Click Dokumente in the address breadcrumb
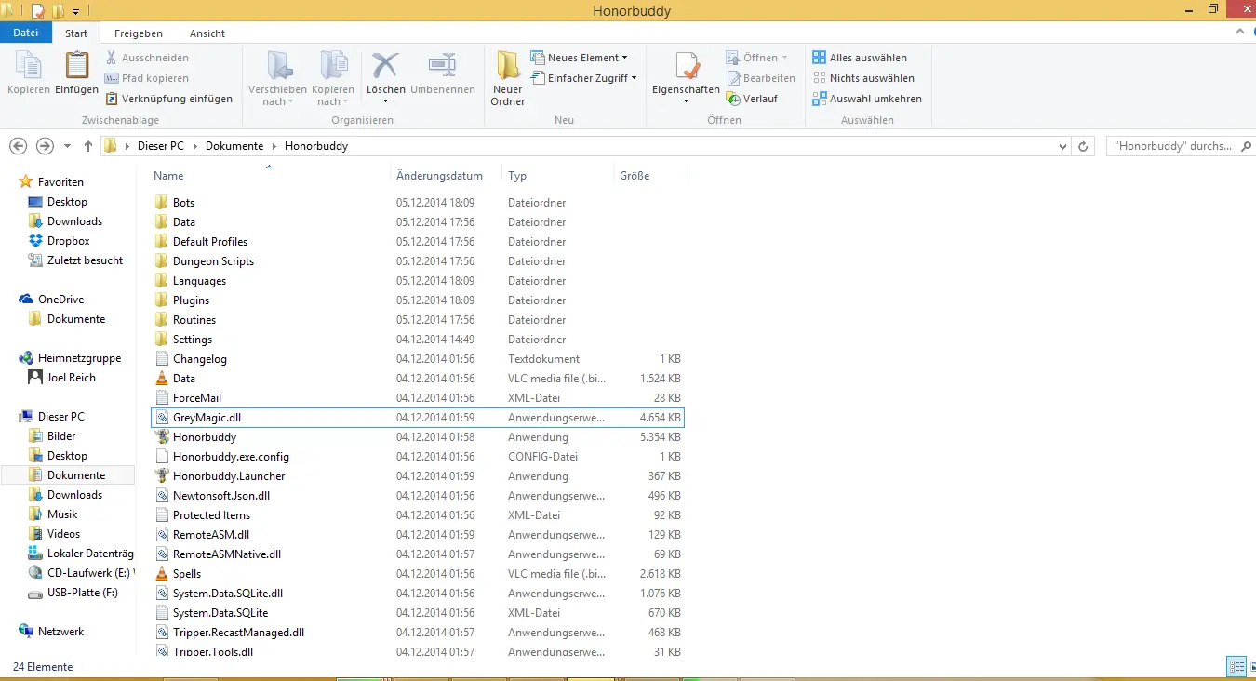 234,146
